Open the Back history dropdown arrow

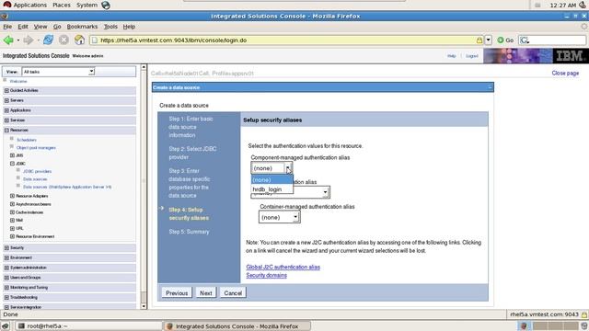[x=18, y=40]
